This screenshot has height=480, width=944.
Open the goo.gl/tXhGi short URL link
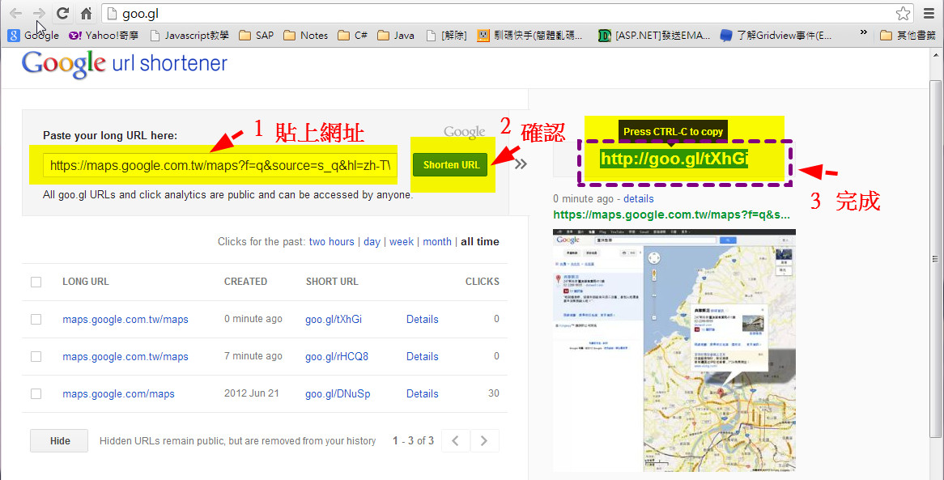click(334, 319)
